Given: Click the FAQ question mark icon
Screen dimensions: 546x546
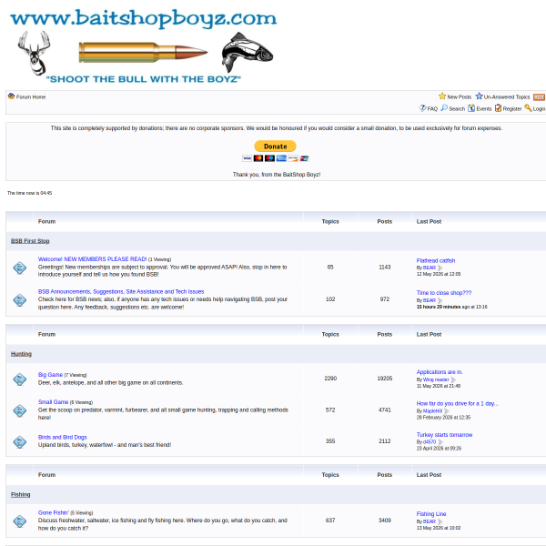Looking at the screenshot, I should click(422, 108).
